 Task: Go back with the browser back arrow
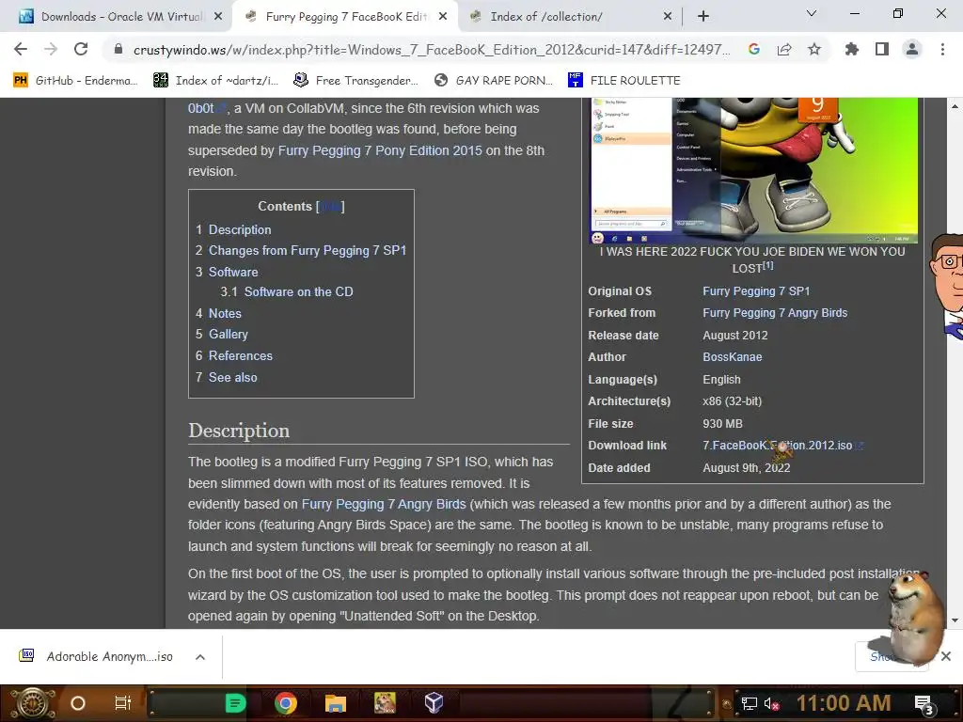pyautogui.click(x=21, y=49)
